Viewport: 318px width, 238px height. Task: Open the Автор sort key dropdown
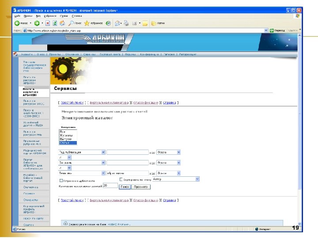coord(197,179)
